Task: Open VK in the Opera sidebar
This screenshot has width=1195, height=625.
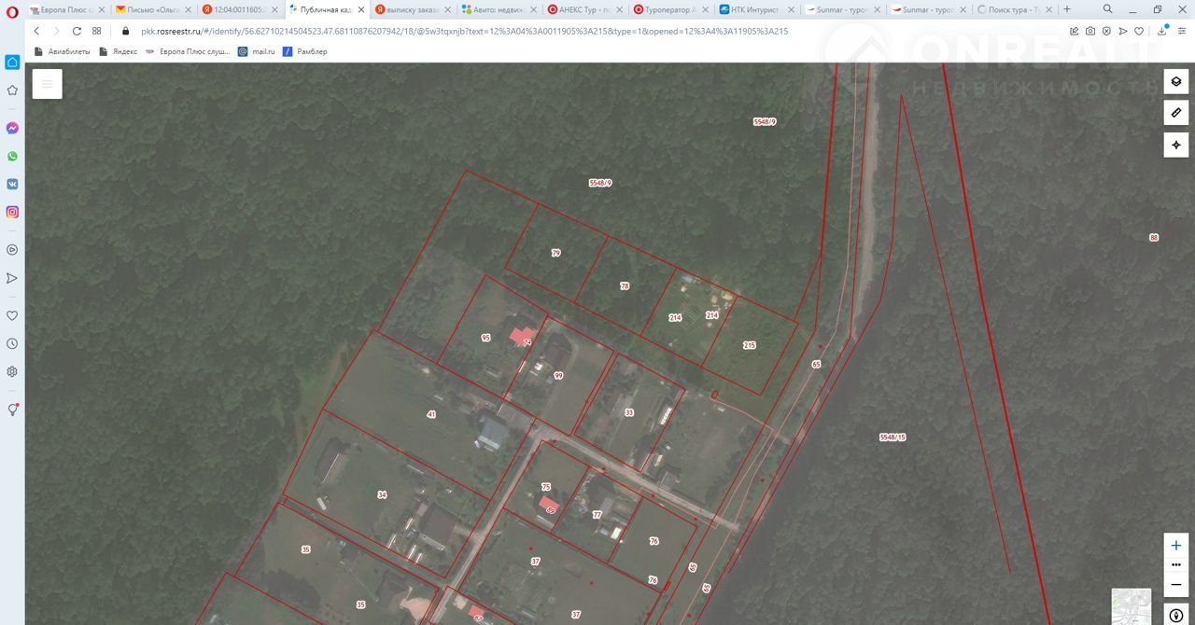Action: tap(12, 184)
